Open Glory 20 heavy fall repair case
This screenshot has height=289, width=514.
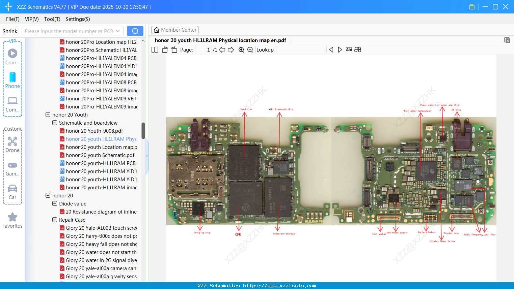pyautogui.click(x=101, y=244)
